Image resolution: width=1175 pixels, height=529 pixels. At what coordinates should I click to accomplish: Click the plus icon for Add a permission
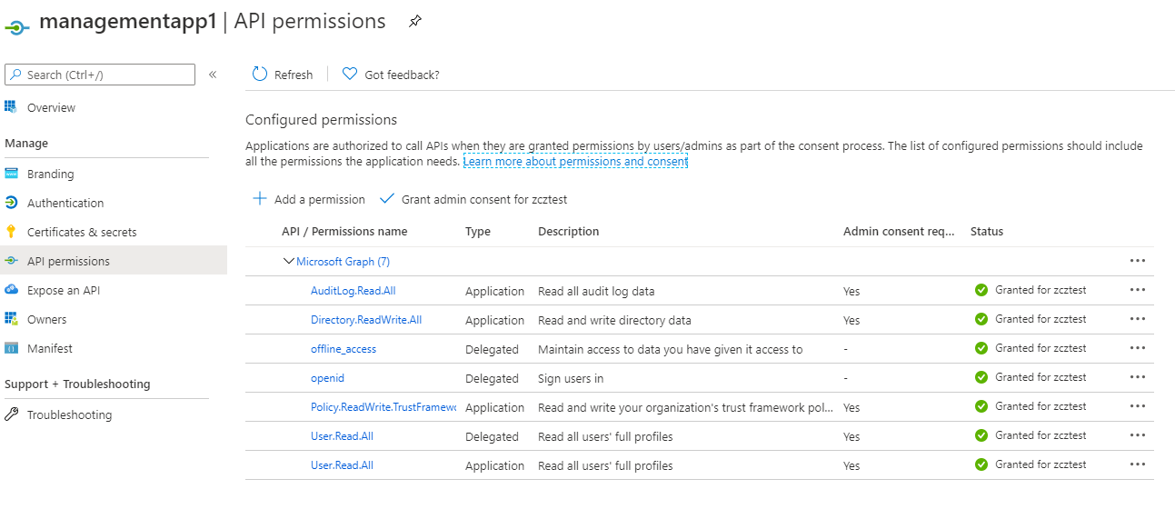point(260,199)
